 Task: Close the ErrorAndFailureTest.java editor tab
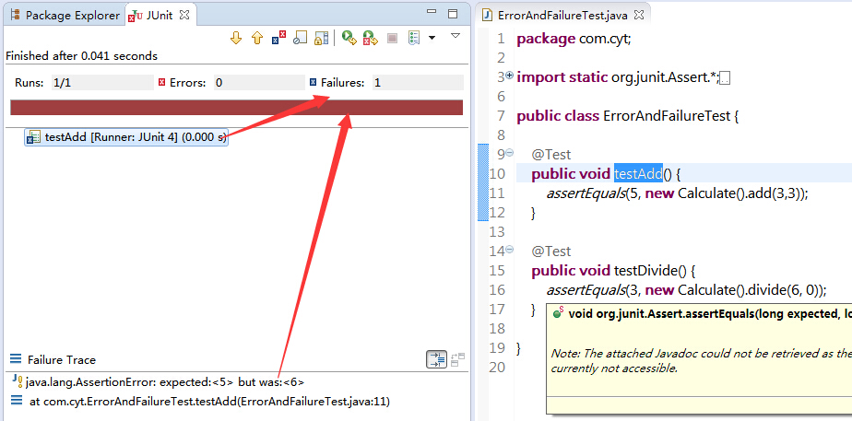tap(639, 15)
